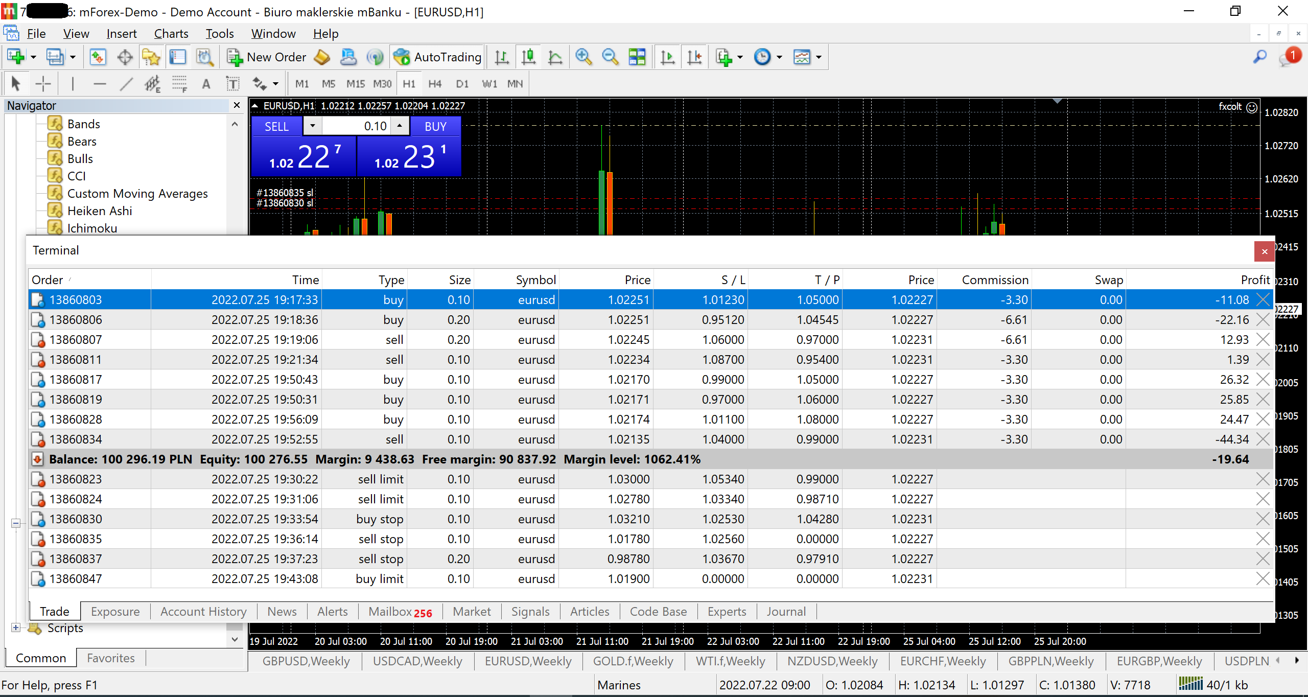Draw a trendline with trendline tool

(x=126, y=84)
